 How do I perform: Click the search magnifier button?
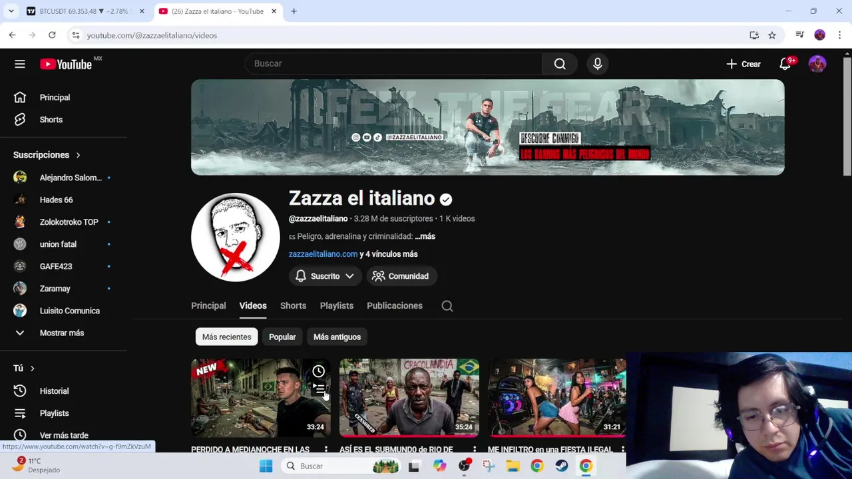pyautogui.click(x=560, y=63)
